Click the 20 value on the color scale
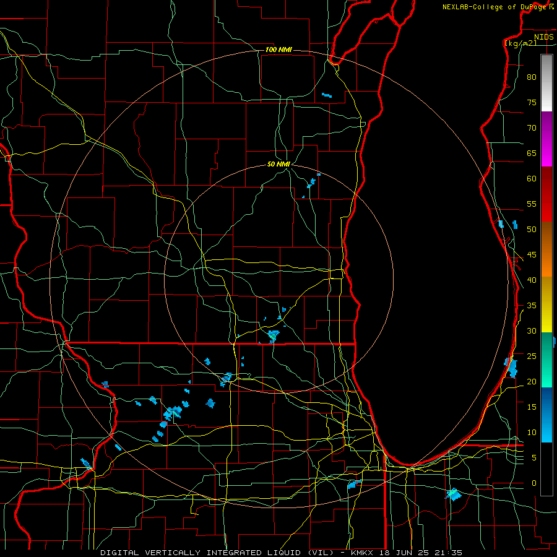Viewport: 557px width, 557px height. [532, 381]
